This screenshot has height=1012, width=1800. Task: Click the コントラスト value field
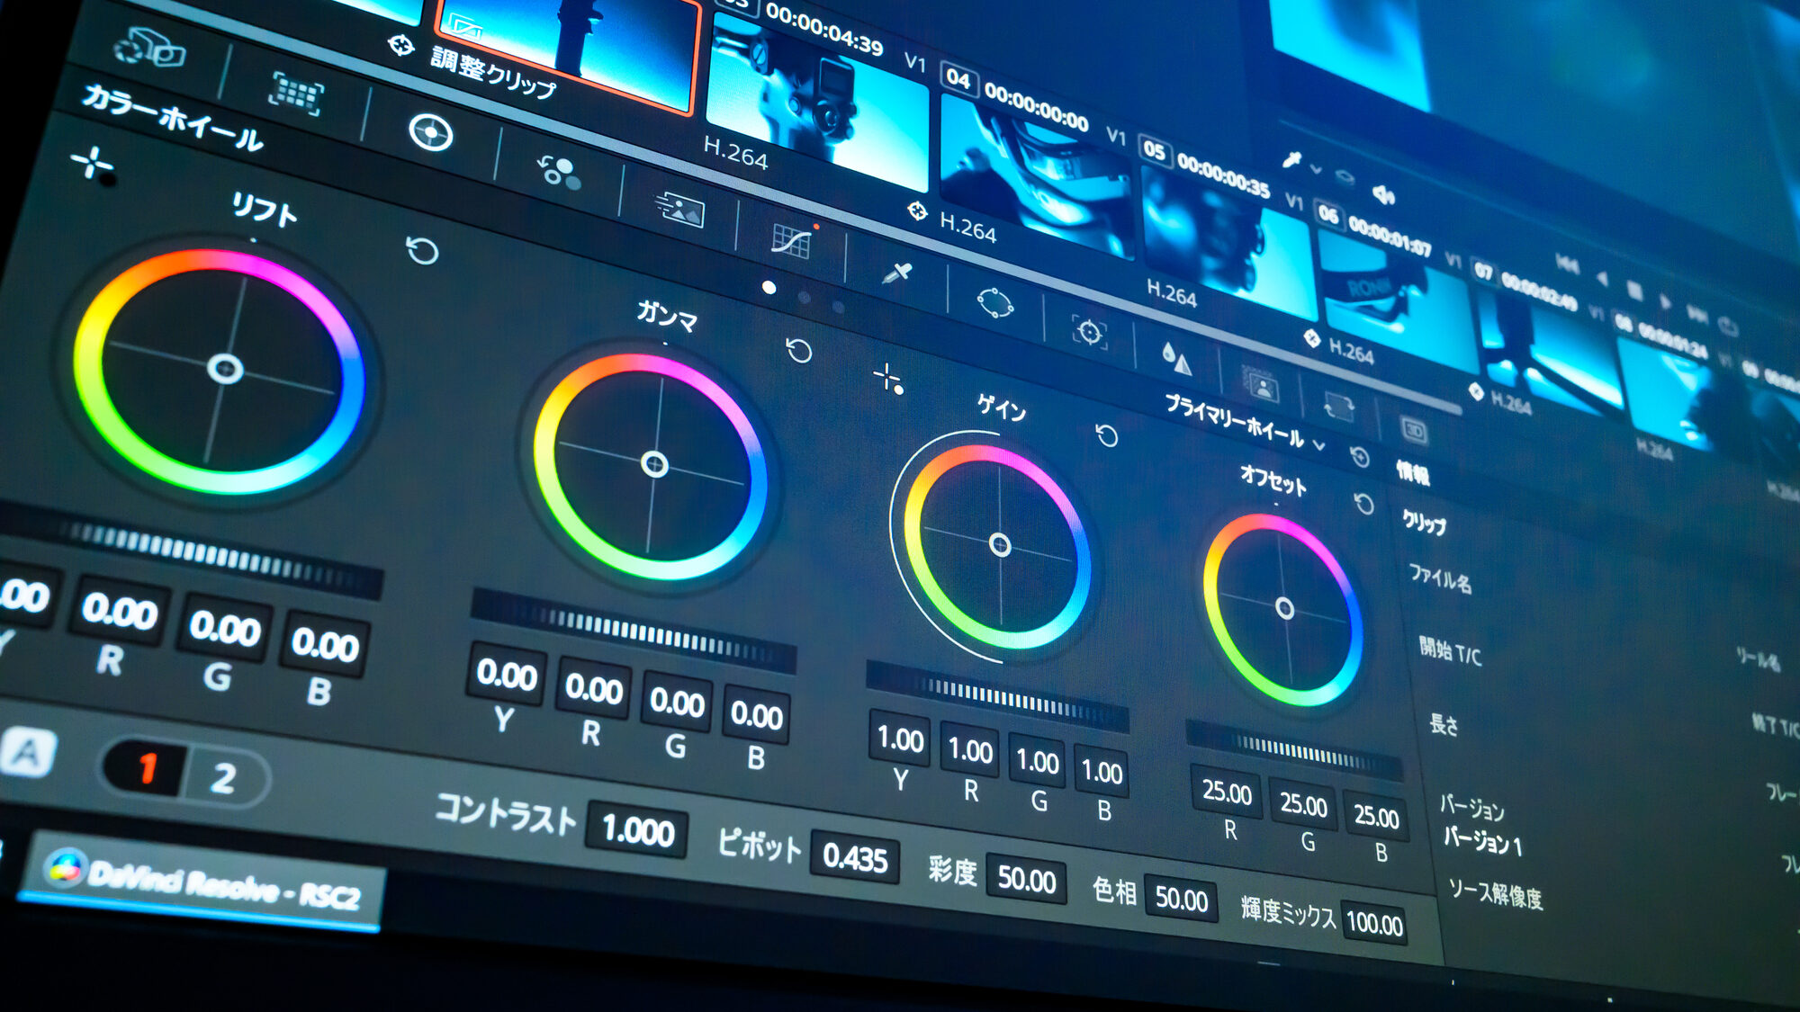point(637,831)
